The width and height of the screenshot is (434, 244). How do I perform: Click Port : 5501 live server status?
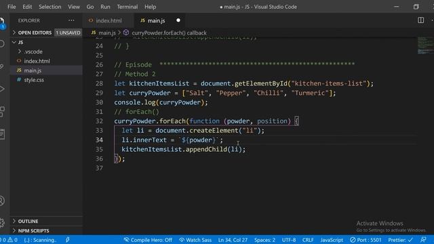click(x=366, y=240)
